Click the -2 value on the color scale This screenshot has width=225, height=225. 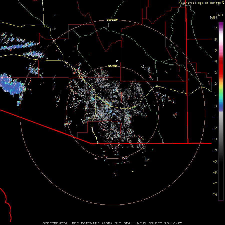pyautogui.click(x=215, y=128)
